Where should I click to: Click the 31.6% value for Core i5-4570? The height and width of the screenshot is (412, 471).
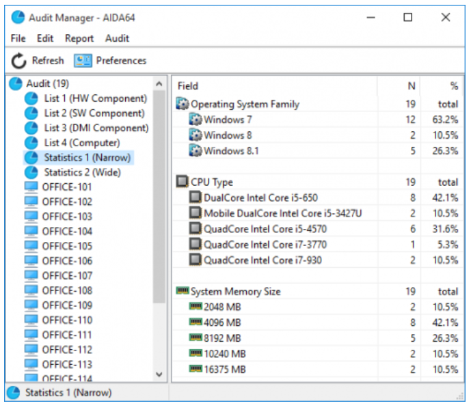[x=445, y=229]
